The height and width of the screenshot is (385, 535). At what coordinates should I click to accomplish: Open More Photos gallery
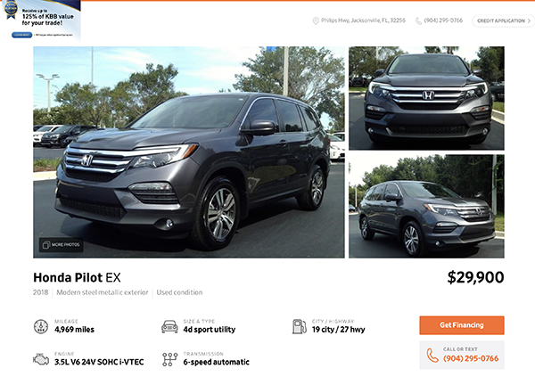61,245
